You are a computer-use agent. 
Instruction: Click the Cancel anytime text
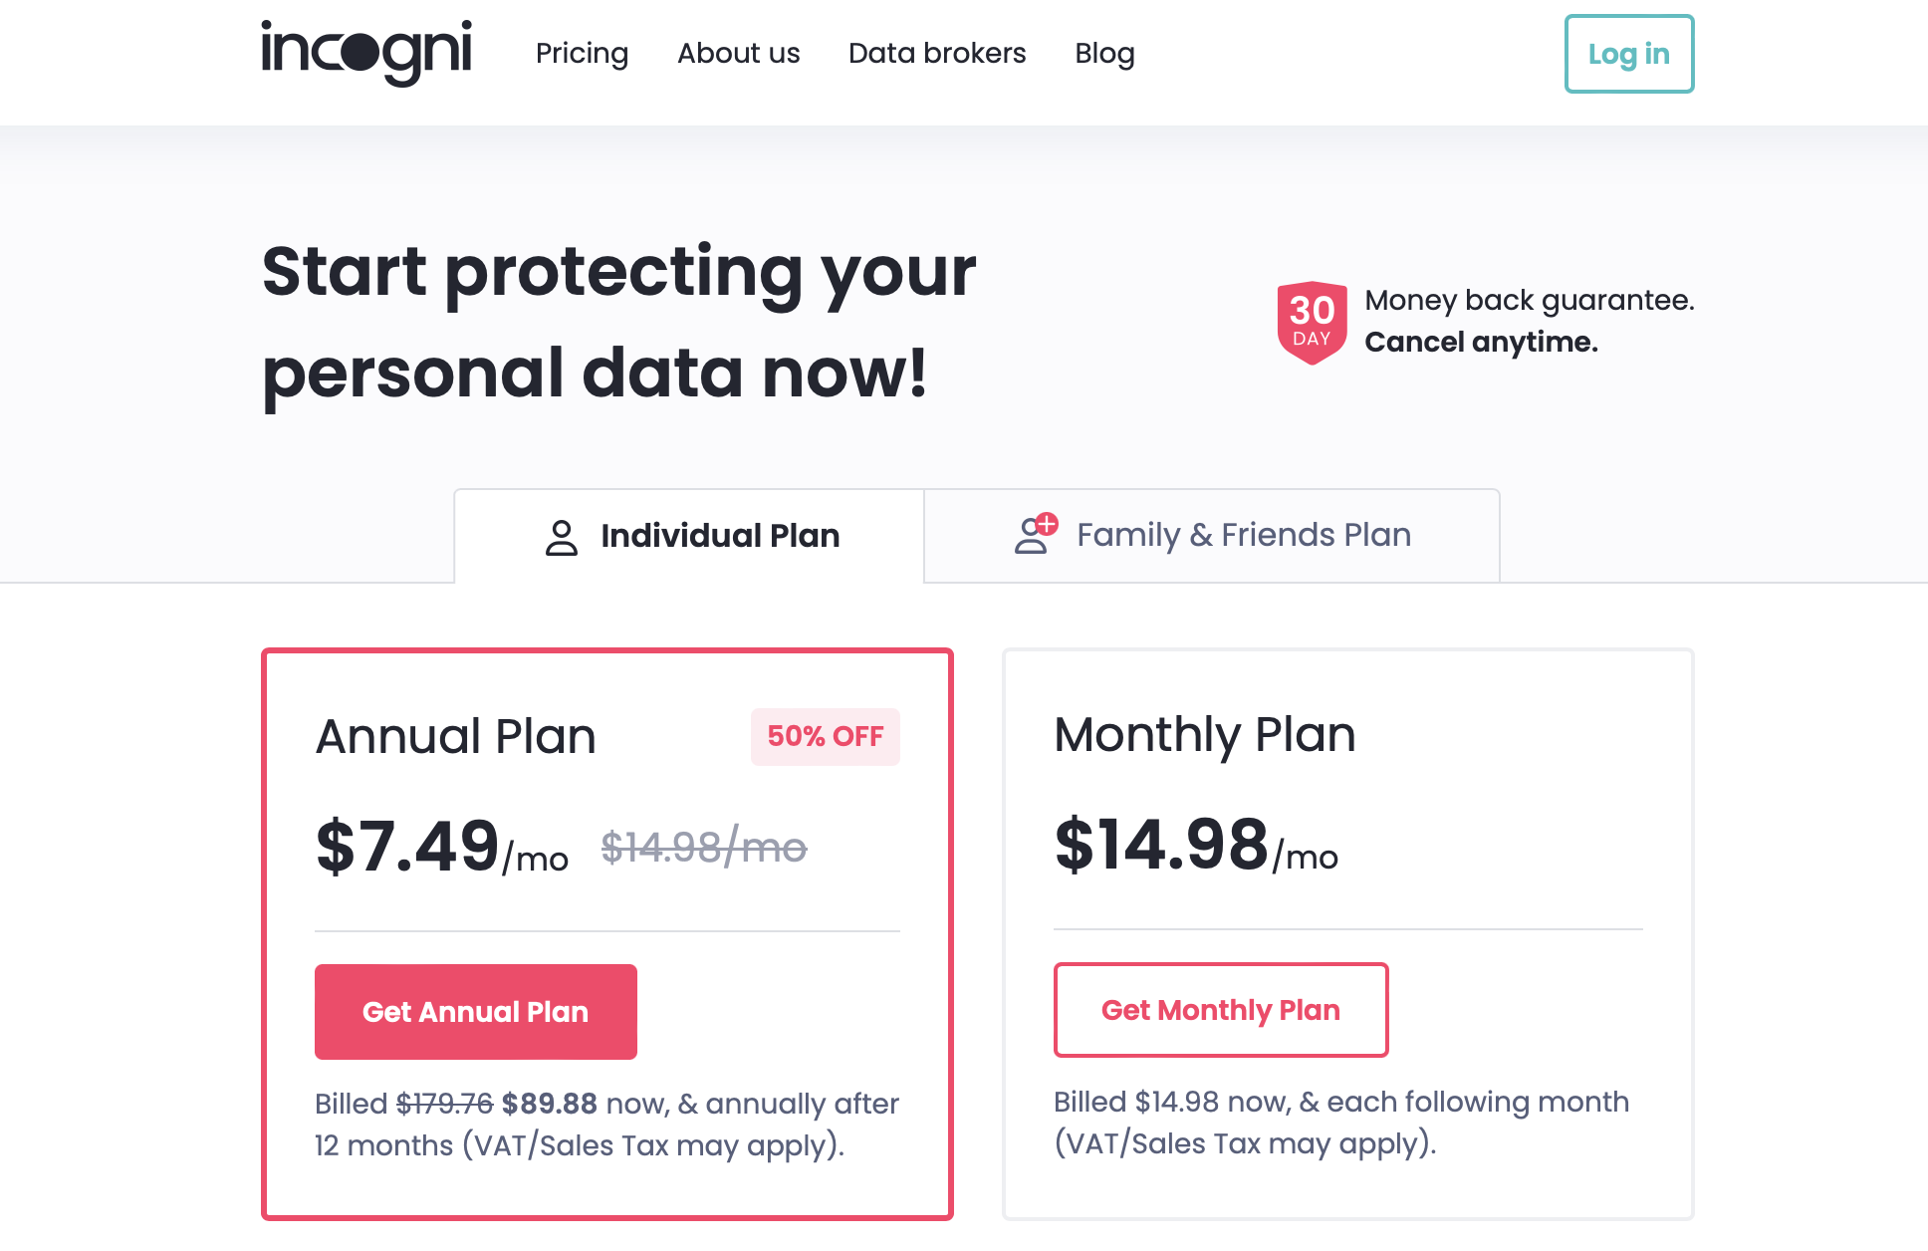pos(1480,342)
